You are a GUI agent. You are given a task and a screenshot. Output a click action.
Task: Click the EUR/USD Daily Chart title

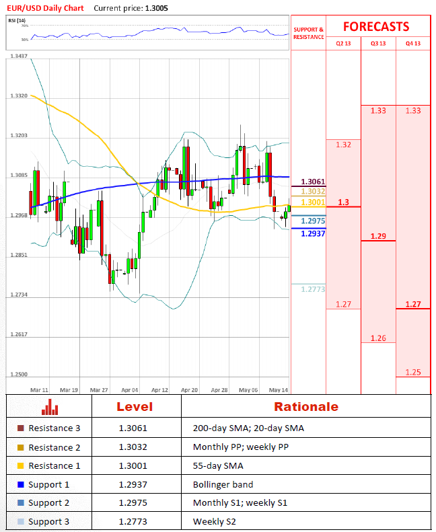pos(46,8)
